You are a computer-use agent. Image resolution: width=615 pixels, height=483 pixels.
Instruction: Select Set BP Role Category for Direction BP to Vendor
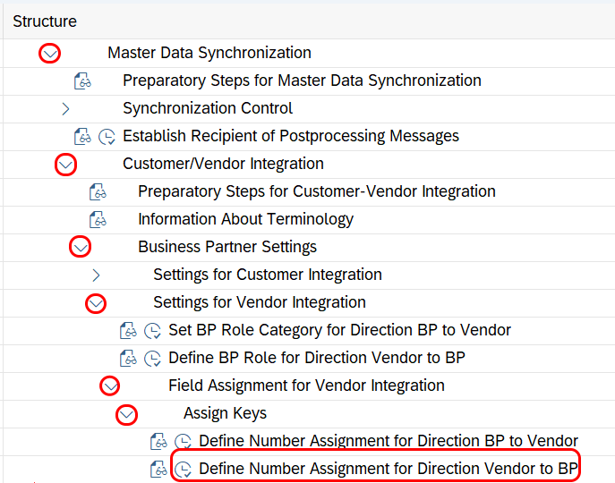339,330
